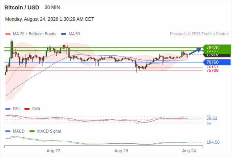232x157 pixels.
Task: Click the 9MA red legend marker
Action: pos(27,109)
